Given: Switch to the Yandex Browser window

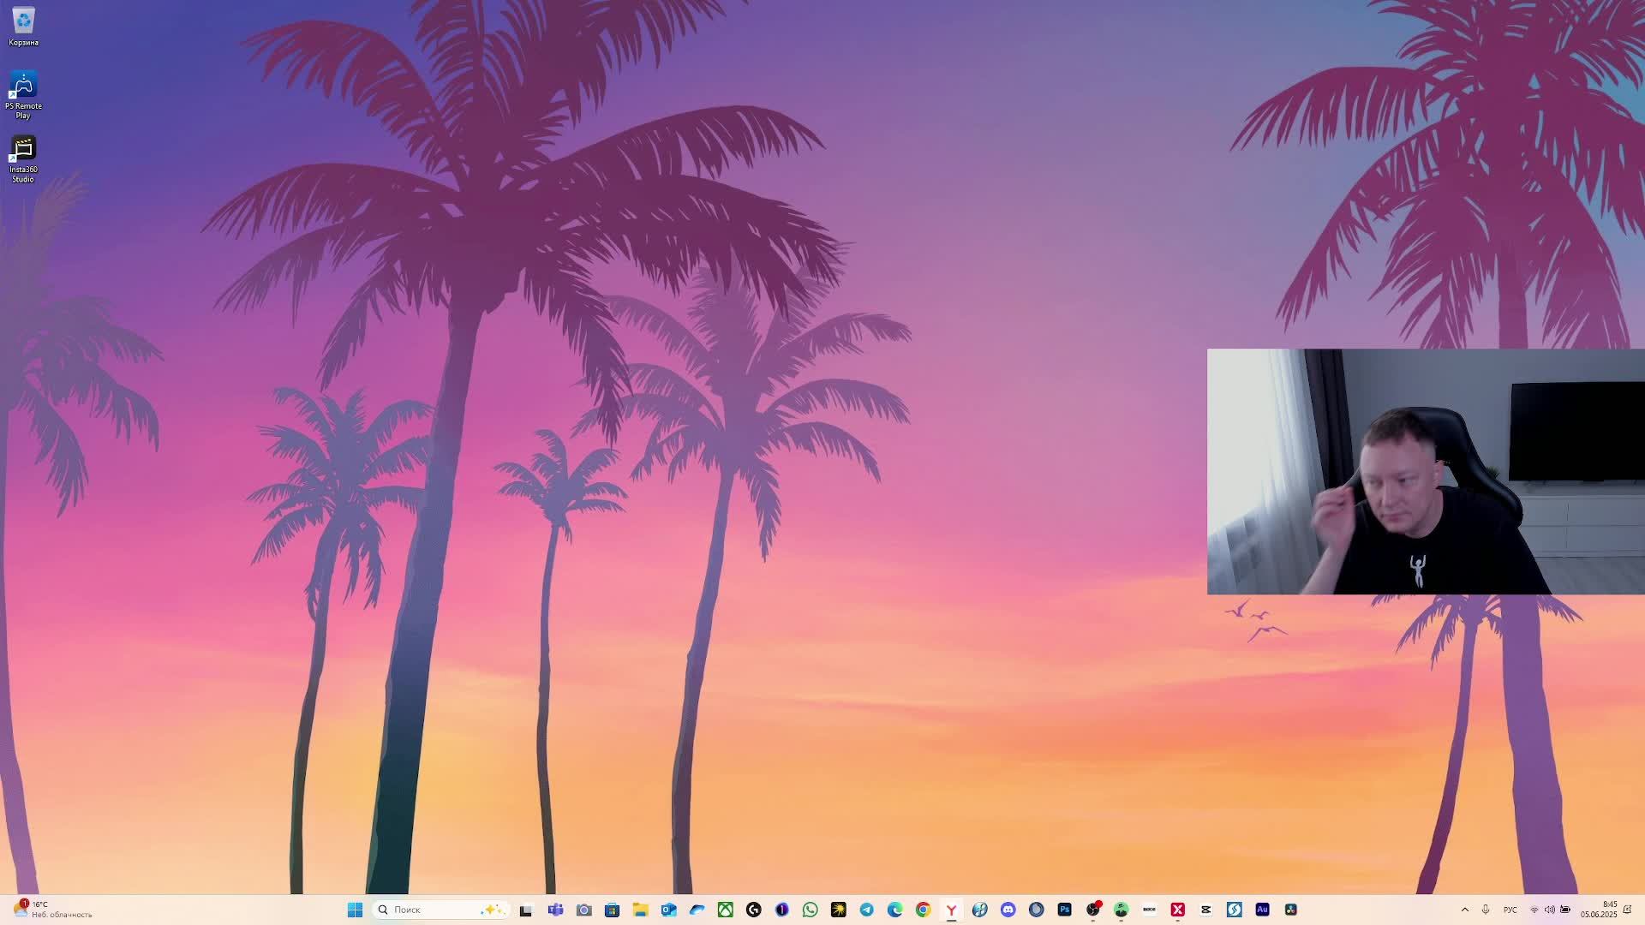Looking at the screenshot, I should (x=951, y=910).
